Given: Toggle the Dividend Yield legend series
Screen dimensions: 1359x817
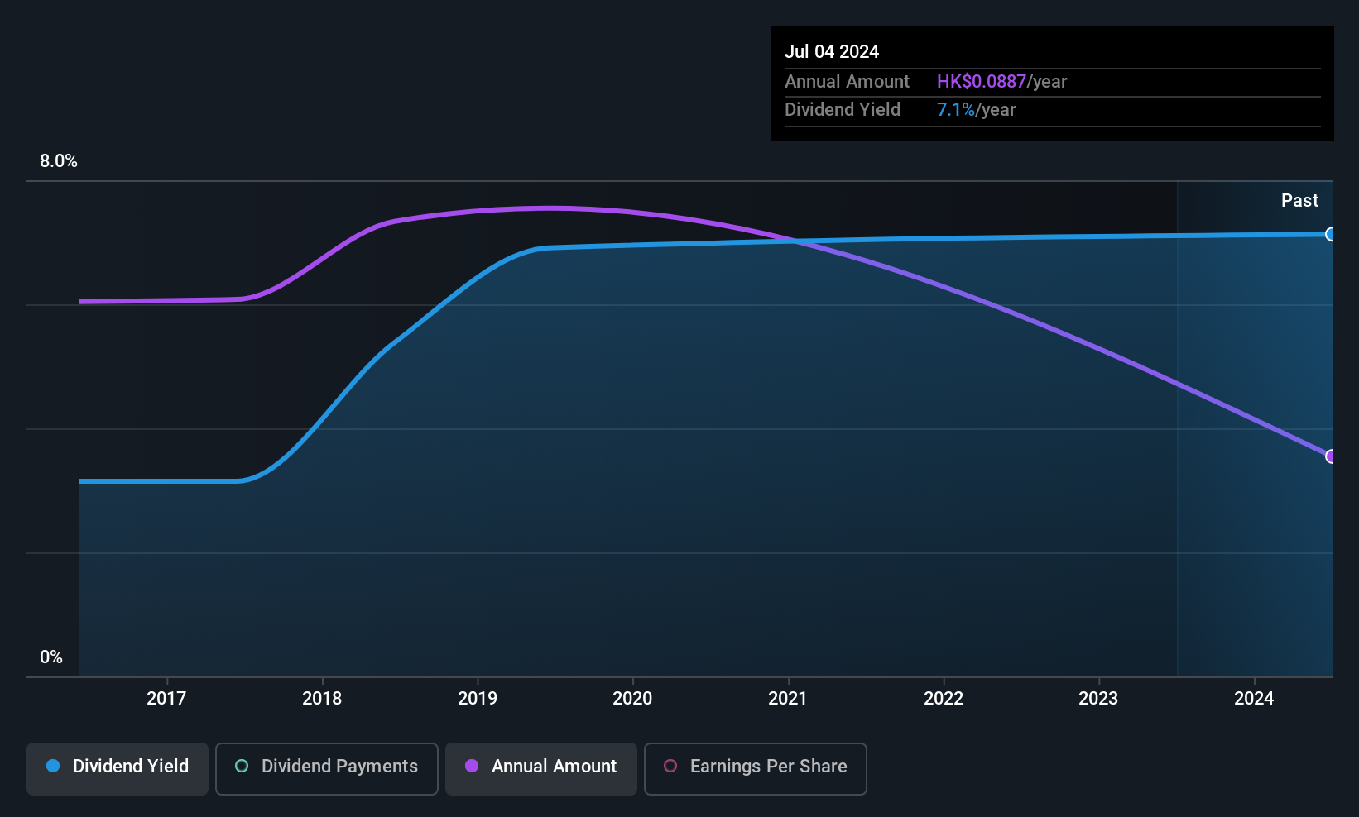Looking at the screenshot, I should (x=118, y=769).
